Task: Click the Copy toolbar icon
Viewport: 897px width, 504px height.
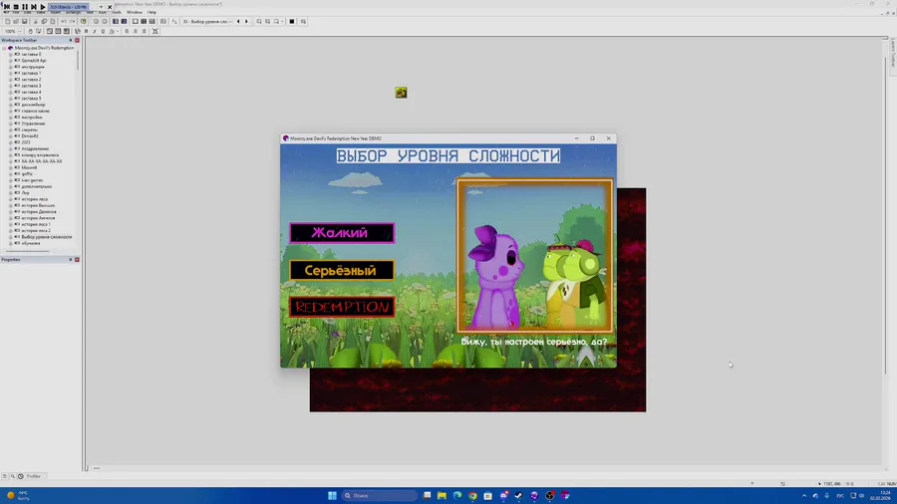Action: [44, 22]
